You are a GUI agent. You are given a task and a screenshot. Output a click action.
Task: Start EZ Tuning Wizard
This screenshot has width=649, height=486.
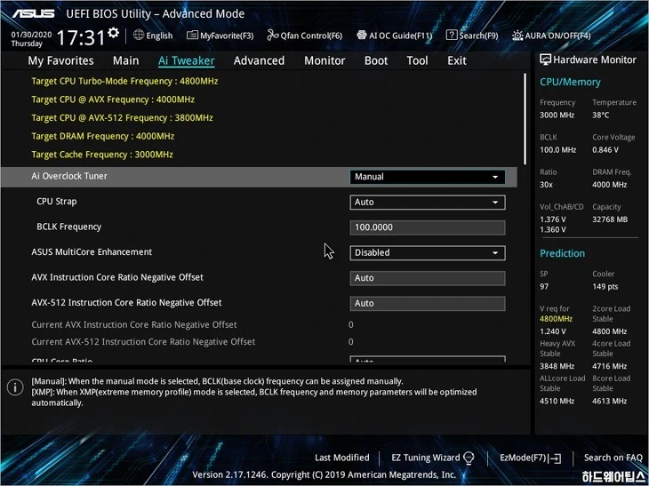tap(433, 458)
